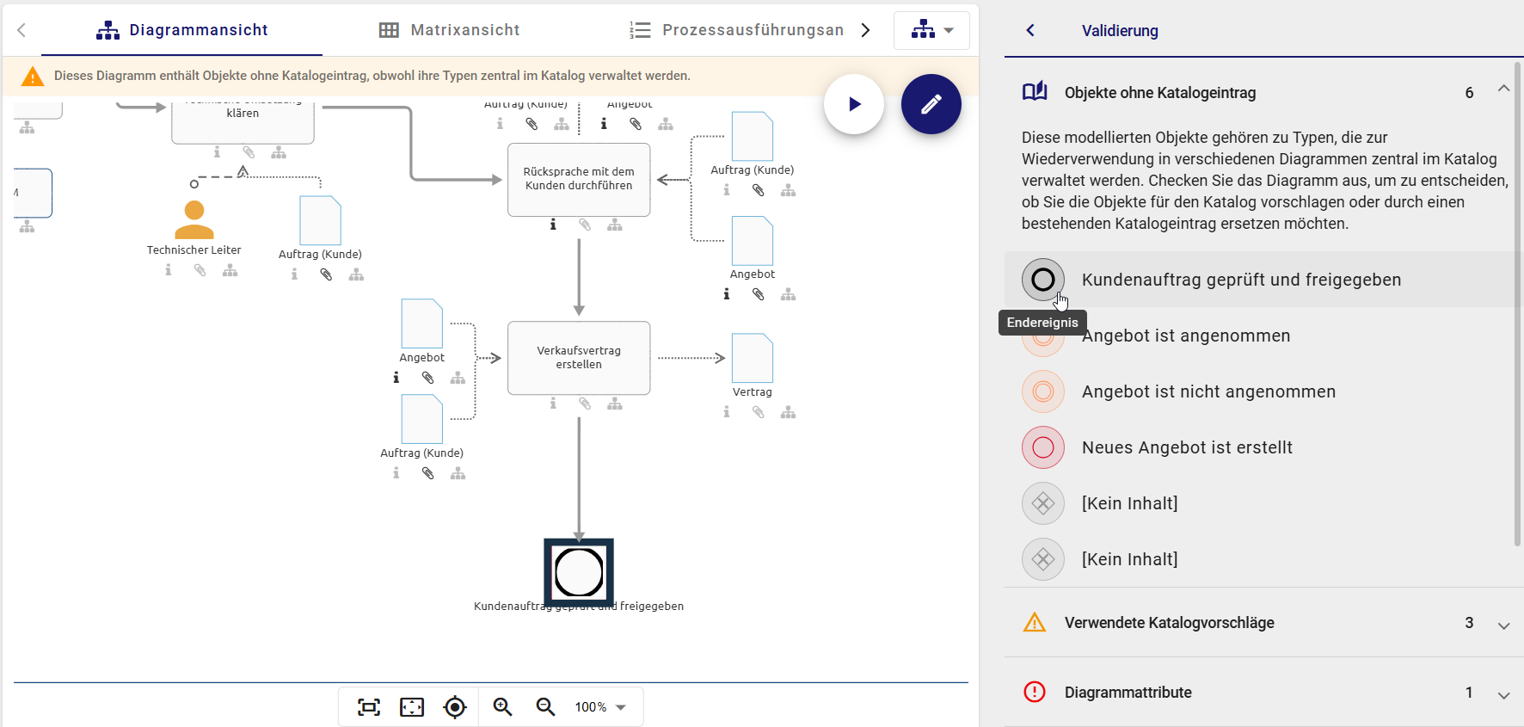Click the 'Kundenauftrag geprüft und freigegeben' list entry text

tap(1241, 280)
